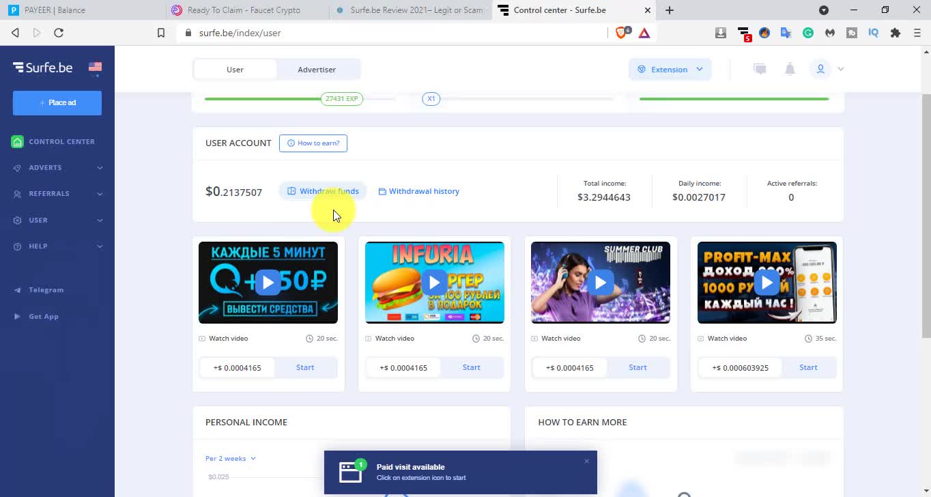Open the browser downloads icon
931x497 pixels.
[x=721, y=33]
